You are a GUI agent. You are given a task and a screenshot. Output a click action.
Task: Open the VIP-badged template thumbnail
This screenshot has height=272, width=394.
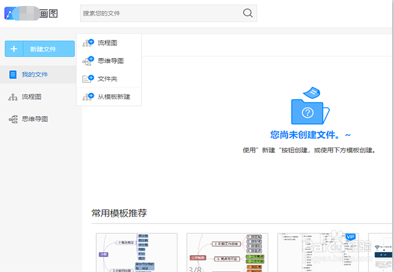click(318, 253)
